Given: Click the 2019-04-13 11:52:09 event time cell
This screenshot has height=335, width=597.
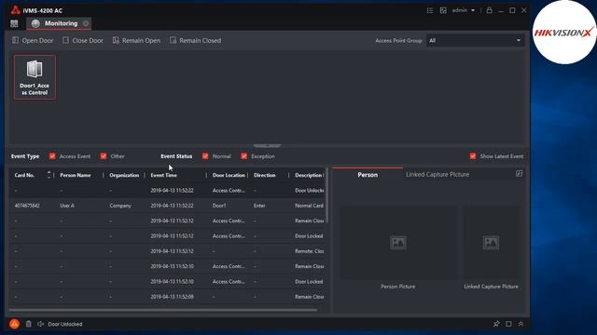Looking at the screenshot, I should [172, 297].
